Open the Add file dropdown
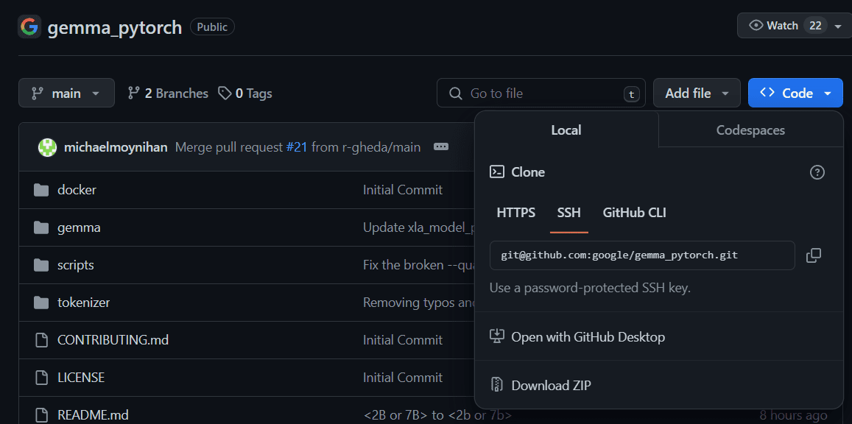 [697, 93]
